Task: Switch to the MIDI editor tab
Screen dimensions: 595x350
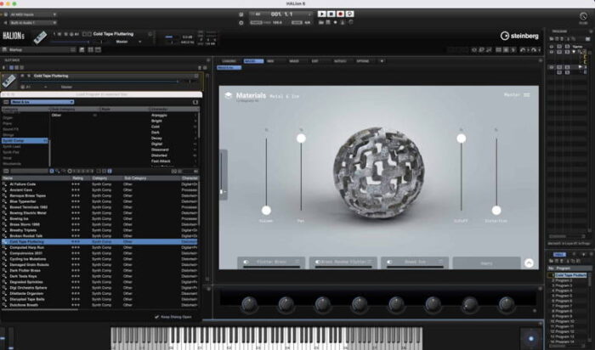Action: [270, 61]
